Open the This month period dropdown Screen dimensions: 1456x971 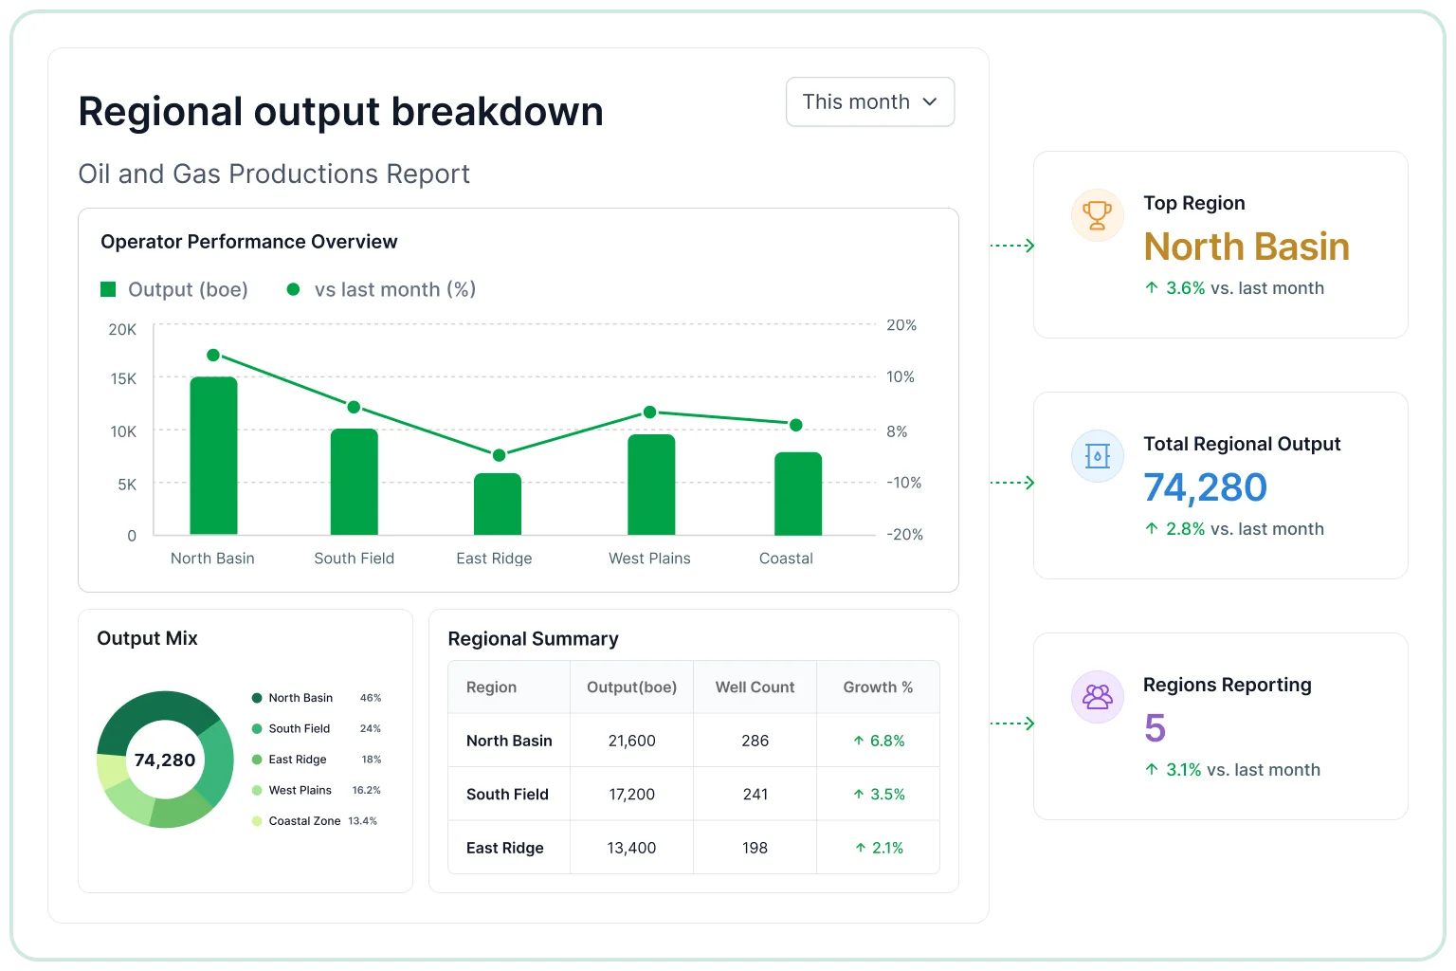[x=870, y=101]
